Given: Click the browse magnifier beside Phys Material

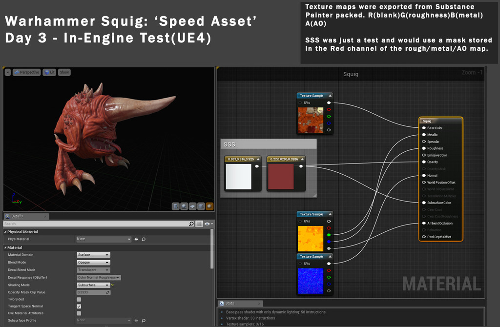Looking at the screenshot, I should pos(144,239).
